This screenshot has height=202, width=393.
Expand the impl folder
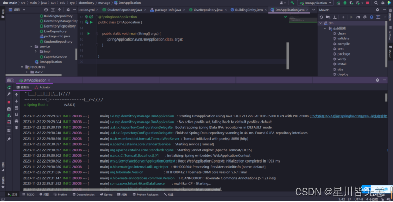(36, 51)
